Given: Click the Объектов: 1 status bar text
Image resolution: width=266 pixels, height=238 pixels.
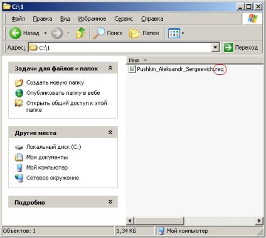Looking at the screenshot, I should click(19, 231).
